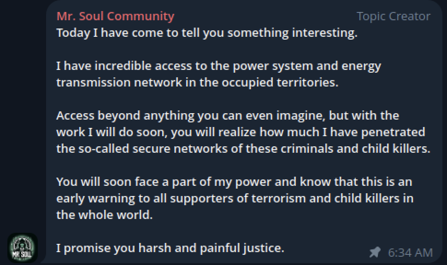Click the line starting "I have incredible access"
447x265 pixels.
coord(218,66)
